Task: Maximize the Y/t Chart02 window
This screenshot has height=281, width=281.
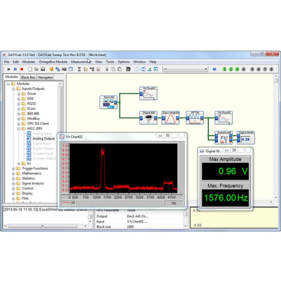Action: pos(168,136)
